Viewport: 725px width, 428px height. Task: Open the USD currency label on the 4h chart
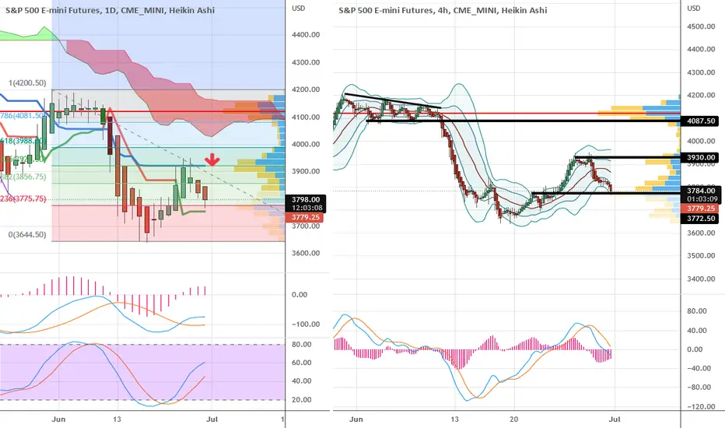pyautogui.click(x=694, y=9)
